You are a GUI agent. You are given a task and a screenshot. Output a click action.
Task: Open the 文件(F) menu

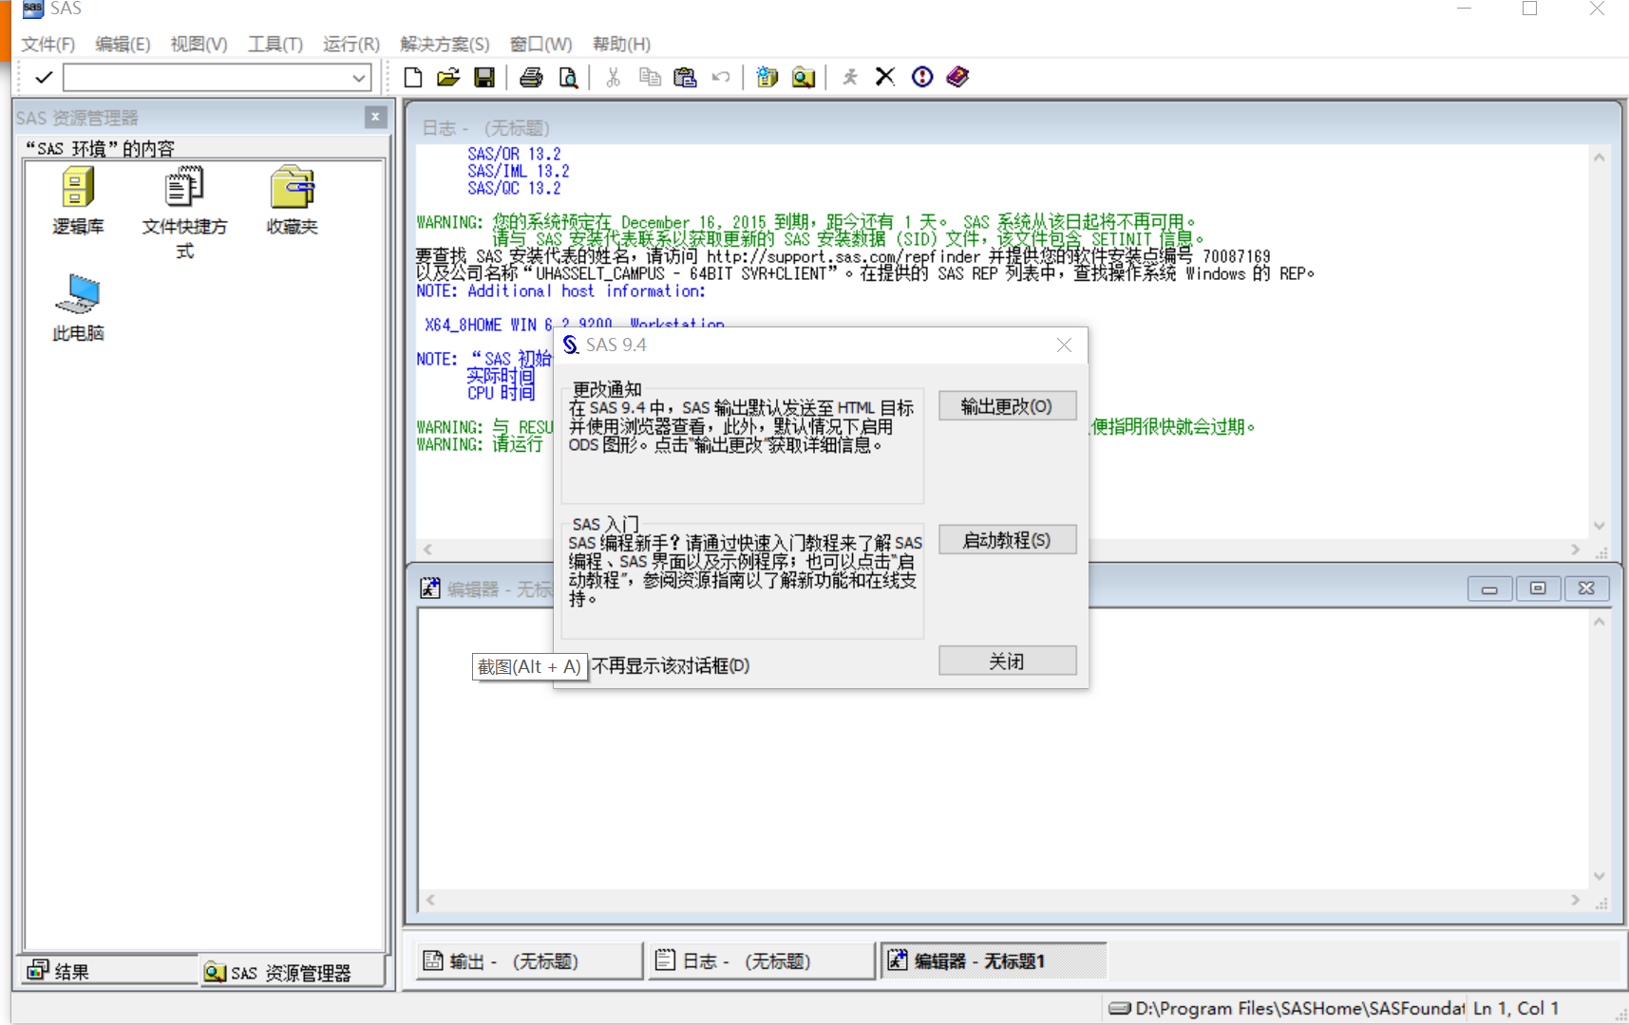(x=48, y=44)
